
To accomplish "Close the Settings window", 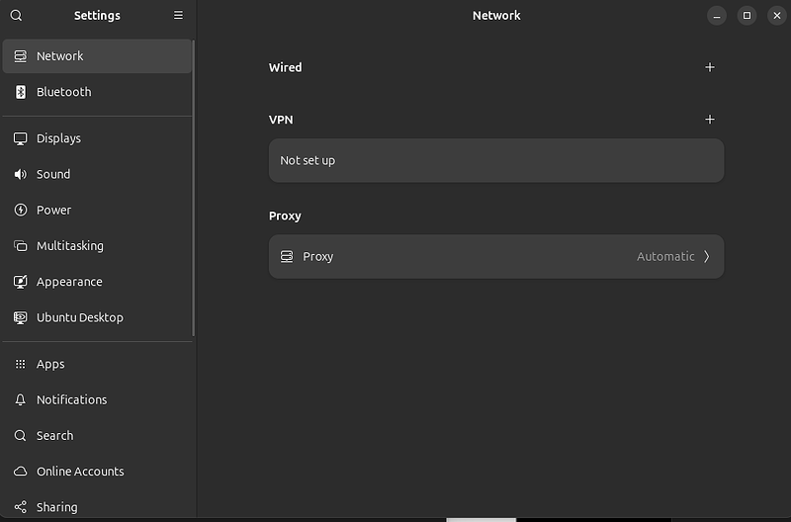I will (777, 16).
